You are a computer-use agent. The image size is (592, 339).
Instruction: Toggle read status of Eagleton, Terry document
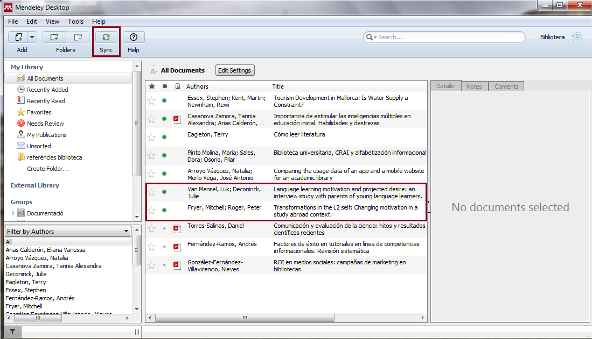pos(164,137)
